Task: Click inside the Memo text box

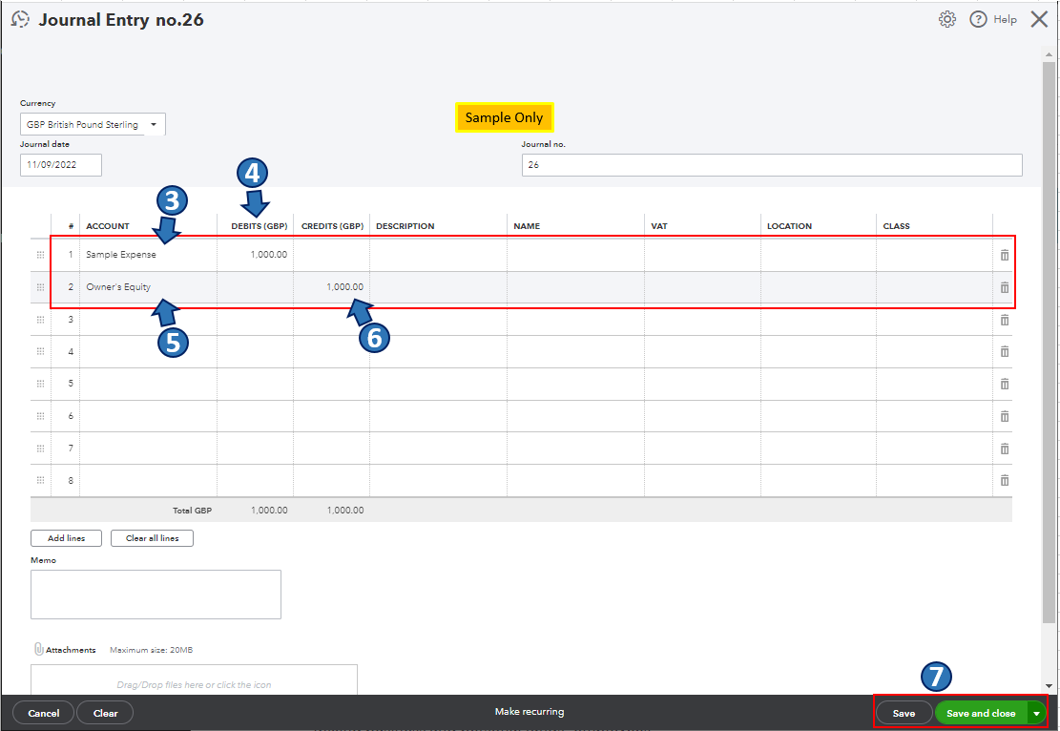Action: [x=155, y=594]
